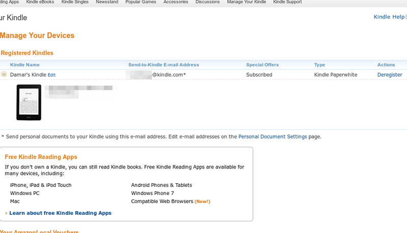Screen dimensions: 407x233
Task: Open Kindle Support from top navigation
Action: click(287, 2)
